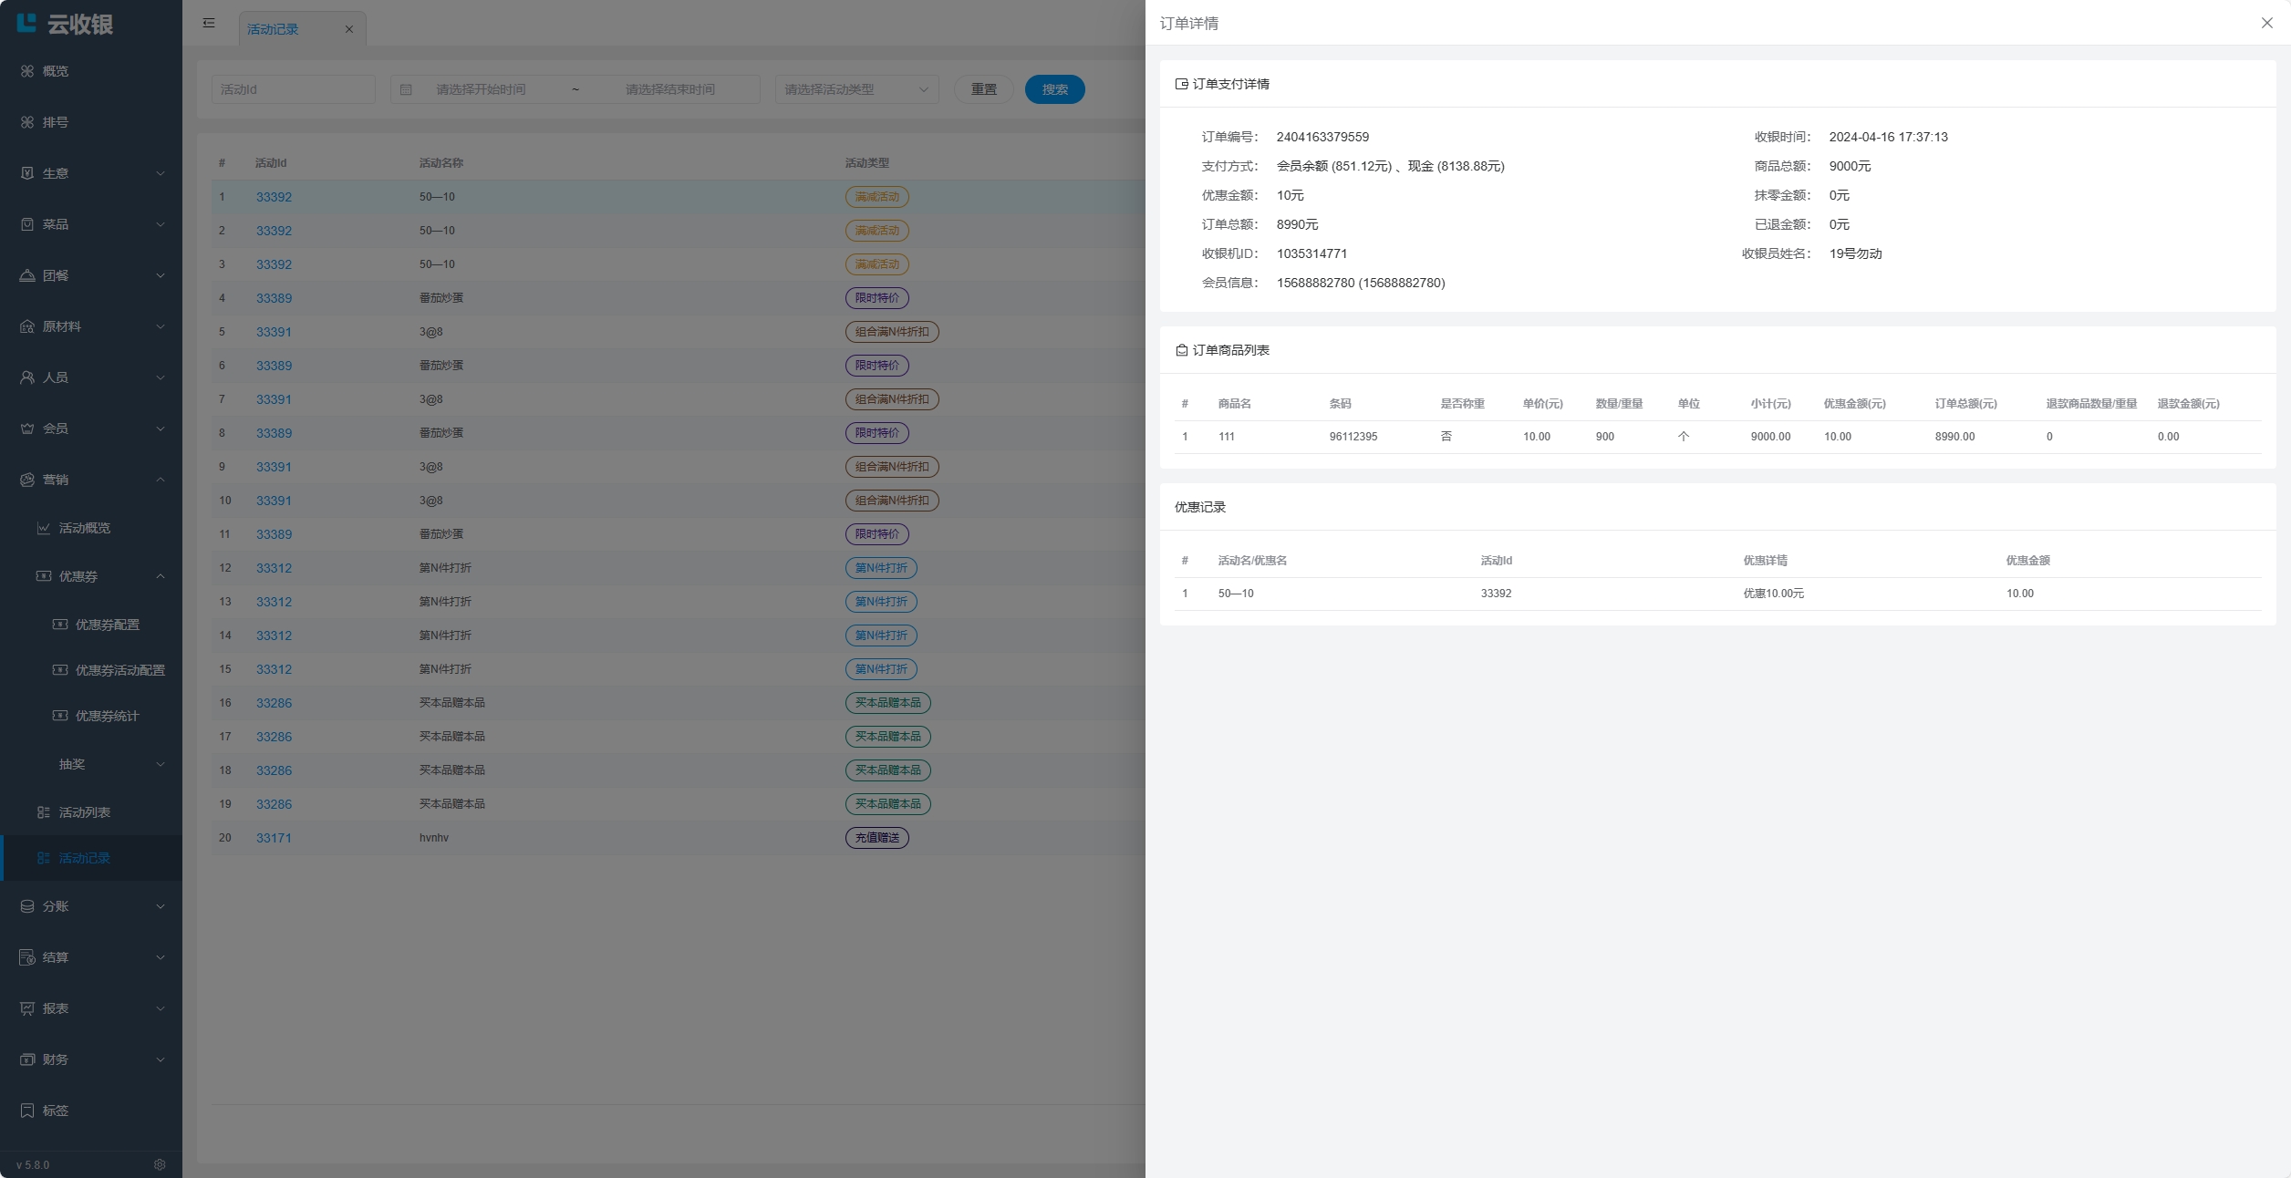Viewport: 2291px width, 1178px height.
Task: Close the 订单详情 drawer panel
Action: (2266, 23)
